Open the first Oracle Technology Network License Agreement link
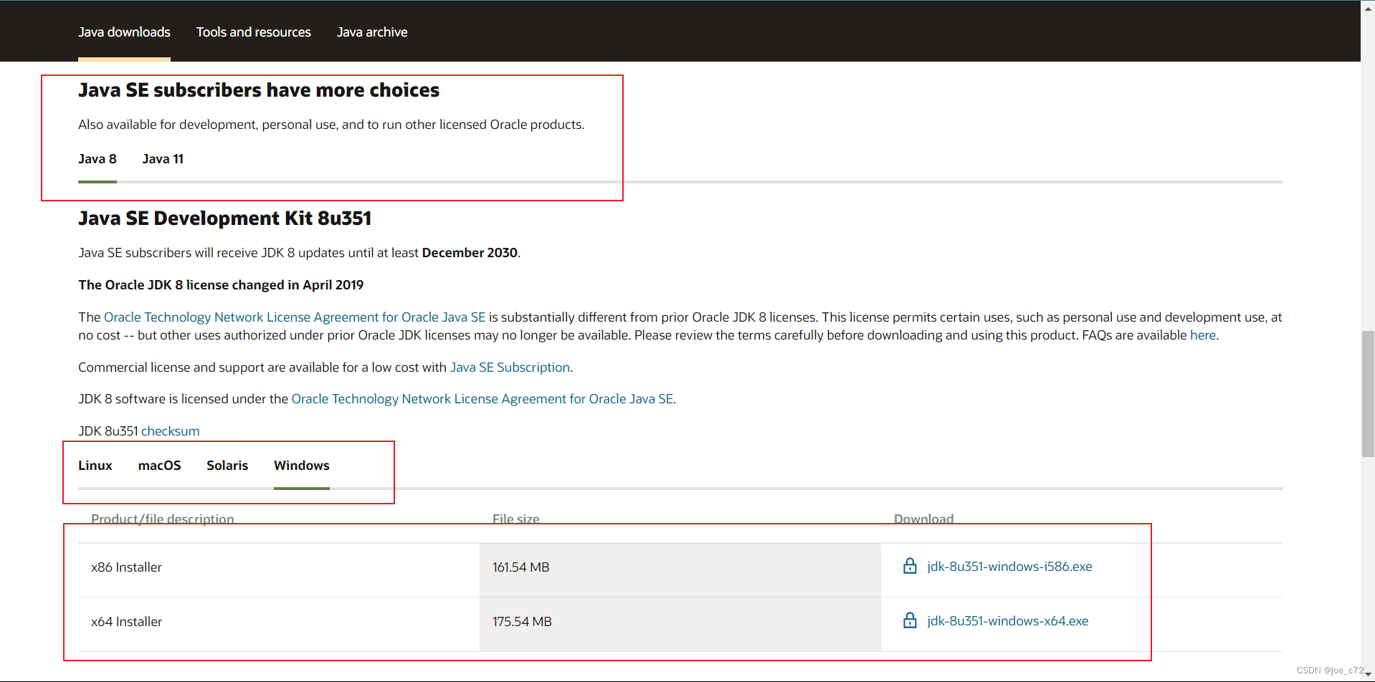1375x682 pixels. 295,317
